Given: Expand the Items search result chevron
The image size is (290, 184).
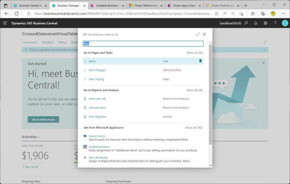Looking at the screenshot, I should [x=85, y=61].
